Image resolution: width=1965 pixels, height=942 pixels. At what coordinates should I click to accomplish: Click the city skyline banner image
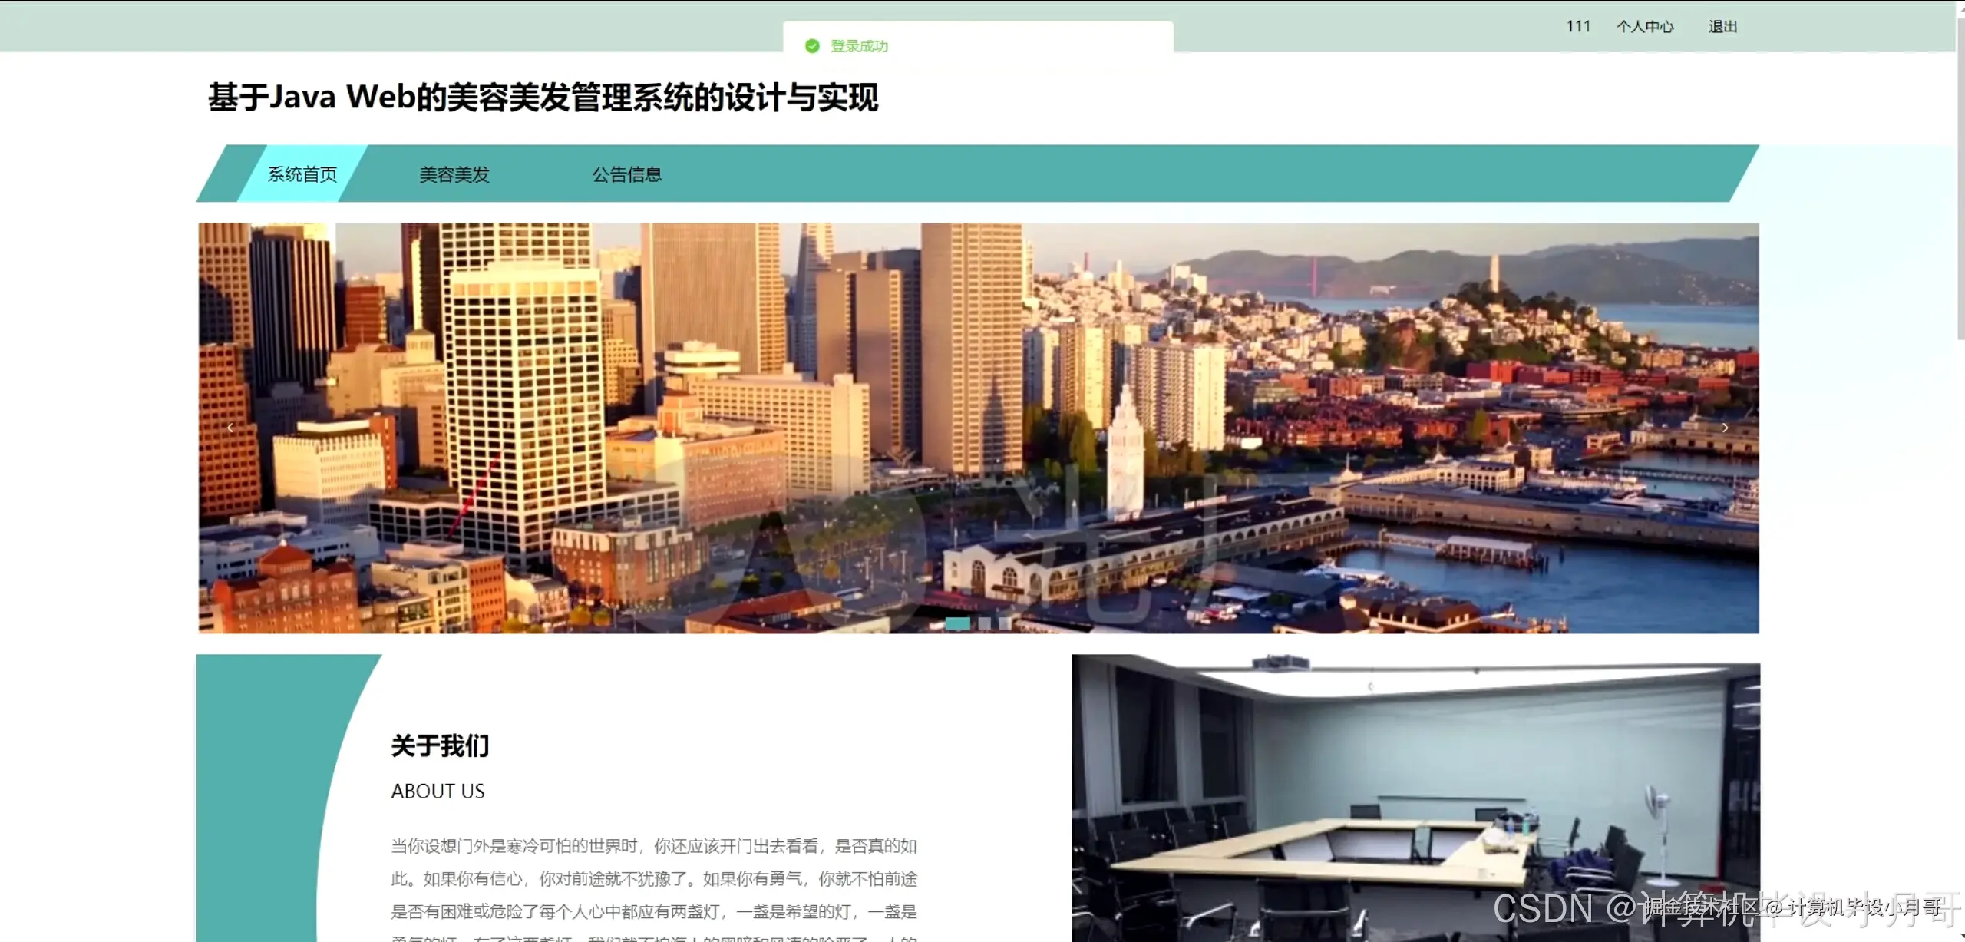click(x=975, y=427)
